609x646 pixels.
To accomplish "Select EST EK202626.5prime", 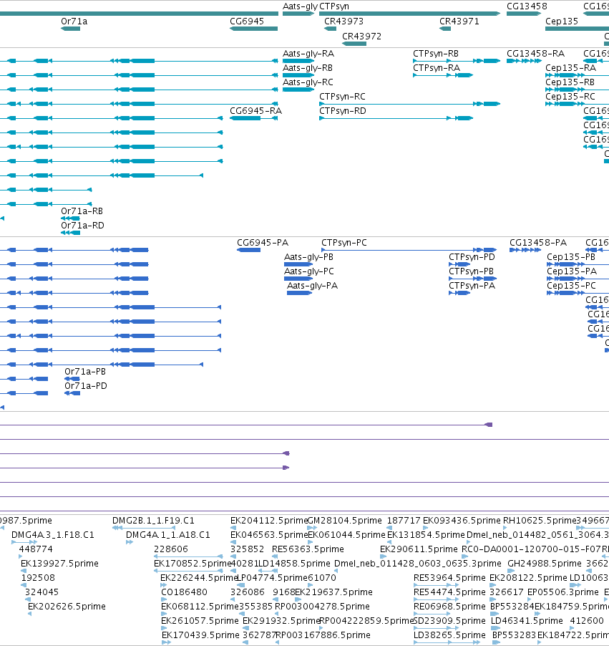I will coord(67,607).
